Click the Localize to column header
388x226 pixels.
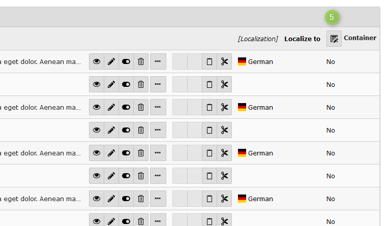tap(302, 39)
